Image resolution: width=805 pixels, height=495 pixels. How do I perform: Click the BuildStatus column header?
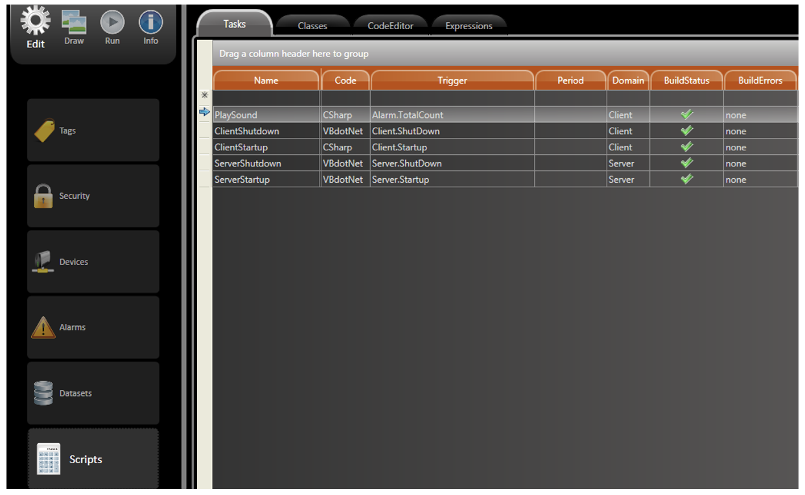click(686, 80)
